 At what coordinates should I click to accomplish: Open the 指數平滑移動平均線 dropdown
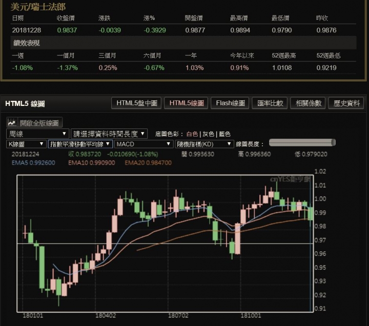80,144
